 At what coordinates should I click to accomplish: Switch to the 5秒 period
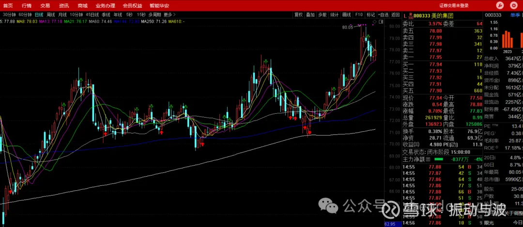coord(129,15)
